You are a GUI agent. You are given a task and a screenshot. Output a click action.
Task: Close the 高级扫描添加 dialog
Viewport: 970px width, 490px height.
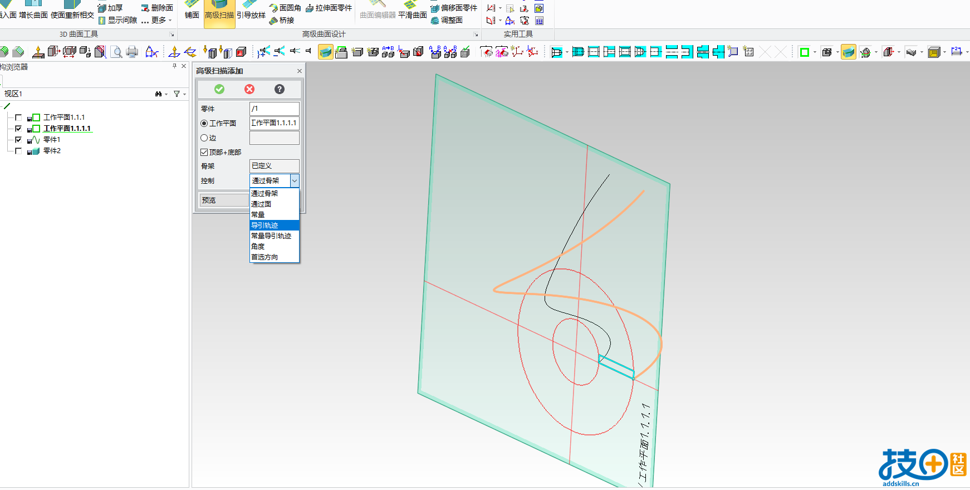point(300,71)
